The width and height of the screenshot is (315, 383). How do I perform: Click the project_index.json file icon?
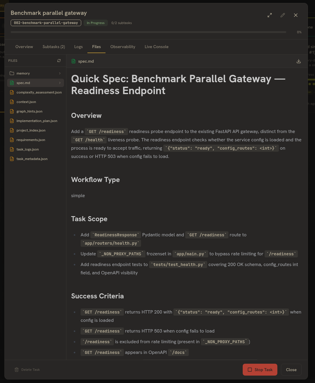(x=12, y=130)
